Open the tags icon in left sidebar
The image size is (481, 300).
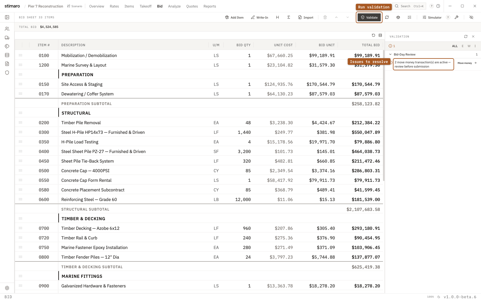click(x=7, y=46)
